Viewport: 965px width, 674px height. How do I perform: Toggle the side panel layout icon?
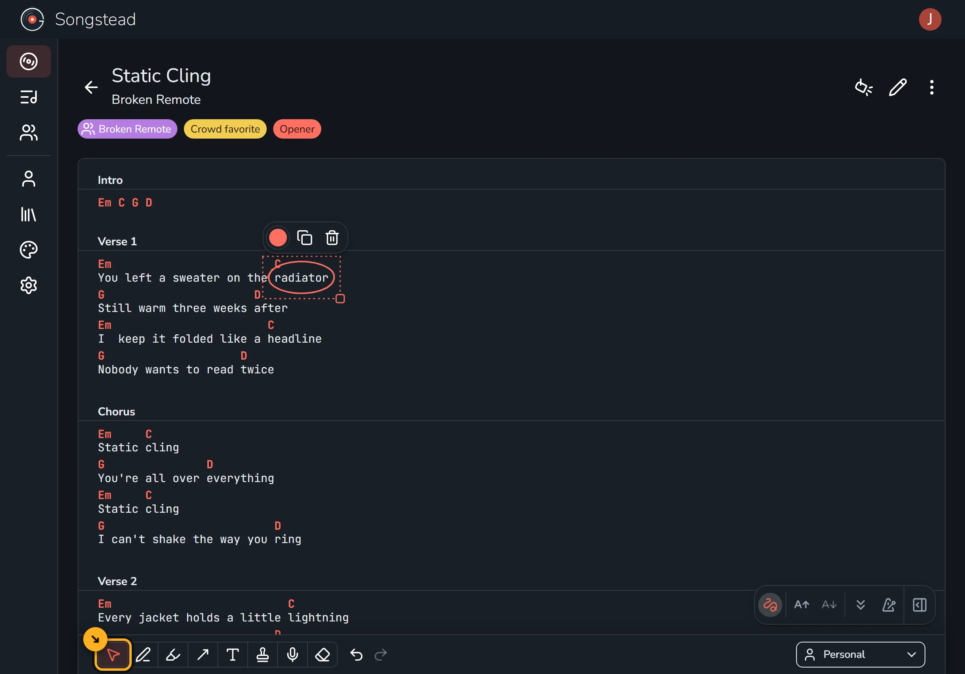point(919,604)
